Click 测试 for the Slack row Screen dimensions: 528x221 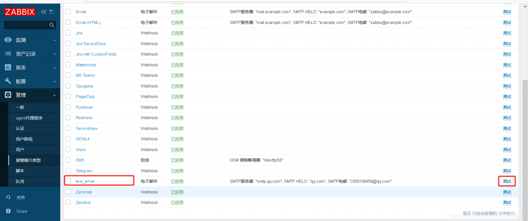pyautogui.click(x=507, y=150)
